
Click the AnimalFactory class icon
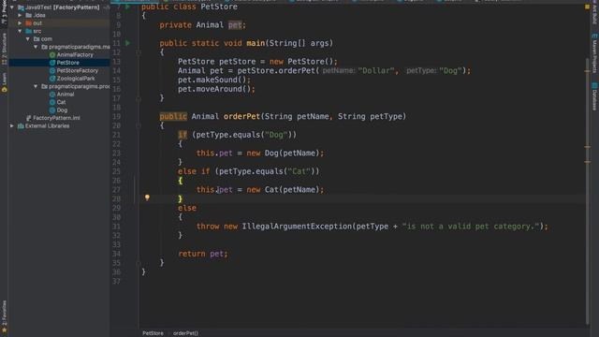pyautogui.click(x=52, y=54)
